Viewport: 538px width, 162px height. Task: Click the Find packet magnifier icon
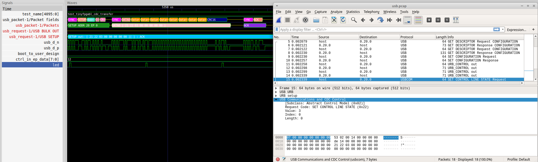[x=354, y=20]
